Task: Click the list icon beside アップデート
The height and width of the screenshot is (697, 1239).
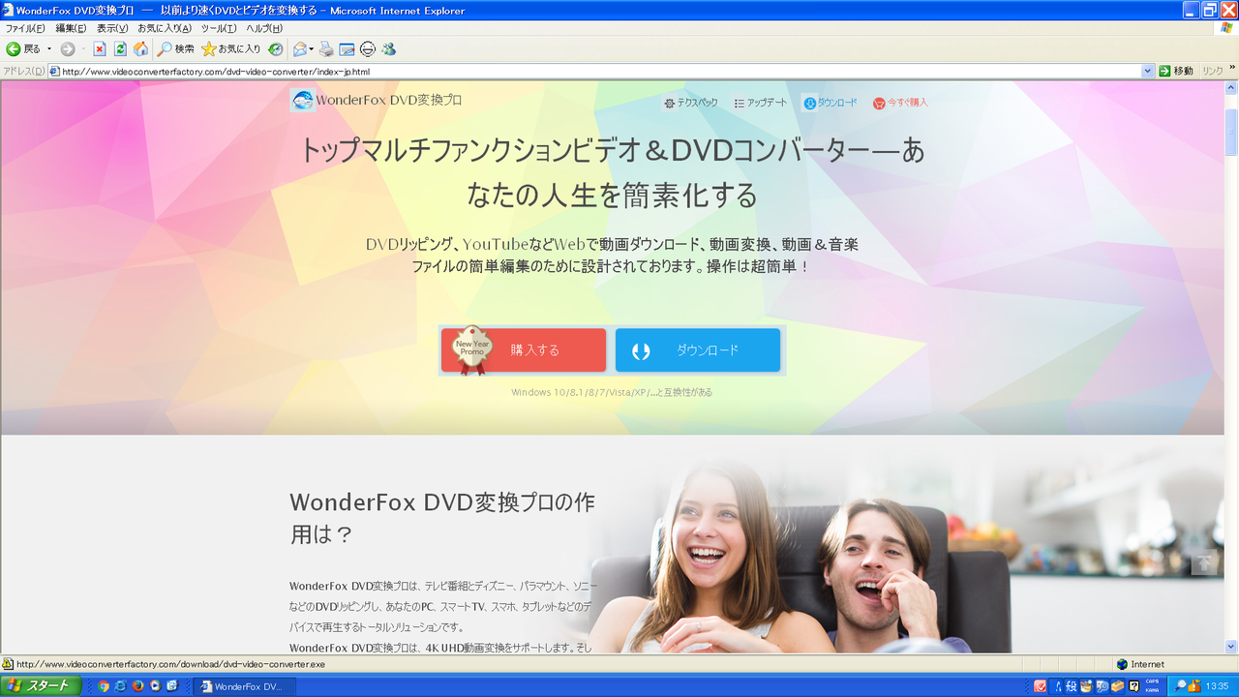Action: click(740, 103)
